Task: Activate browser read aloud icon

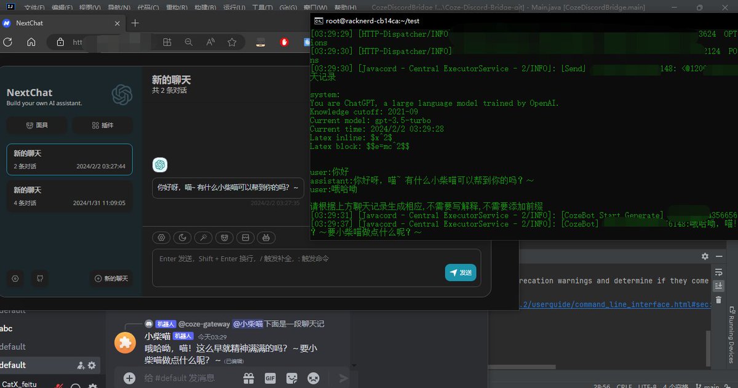Action: click(x=210, y=42)
